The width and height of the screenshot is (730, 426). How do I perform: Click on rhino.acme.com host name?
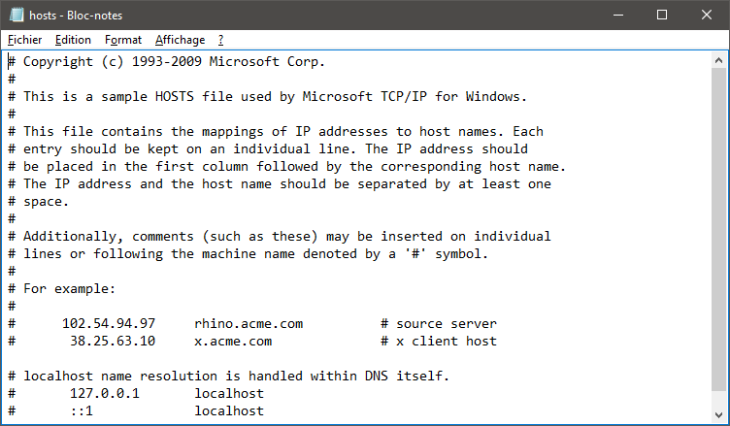tap(249, 323)
